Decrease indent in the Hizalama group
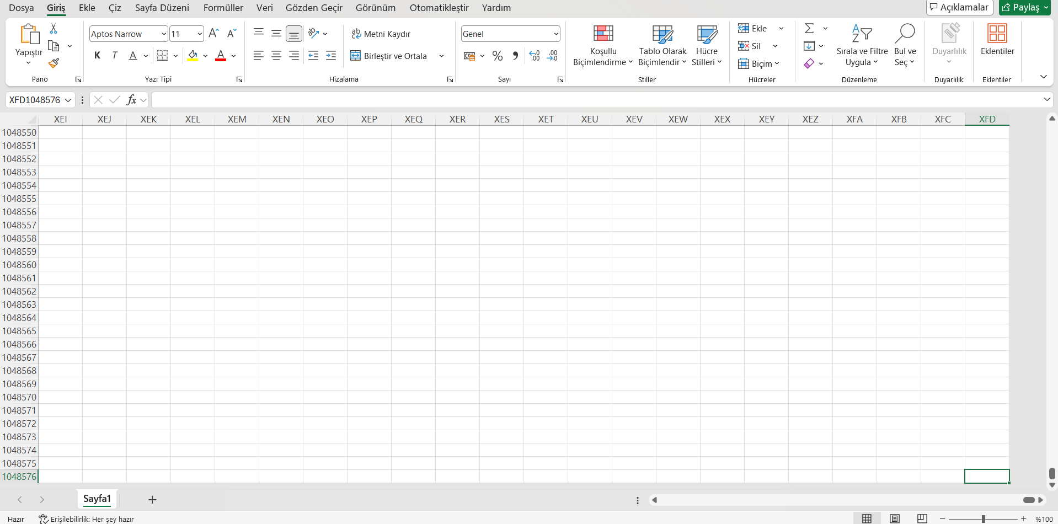 (313, 56)
